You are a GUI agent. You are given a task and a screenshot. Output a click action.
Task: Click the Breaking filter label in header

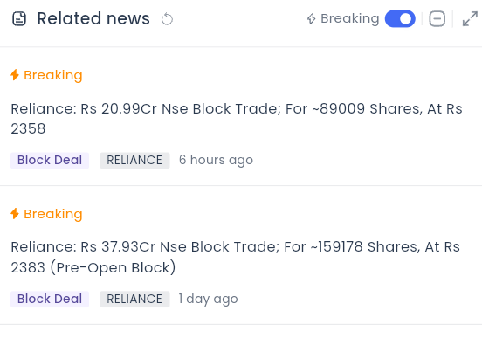[350, 18]
